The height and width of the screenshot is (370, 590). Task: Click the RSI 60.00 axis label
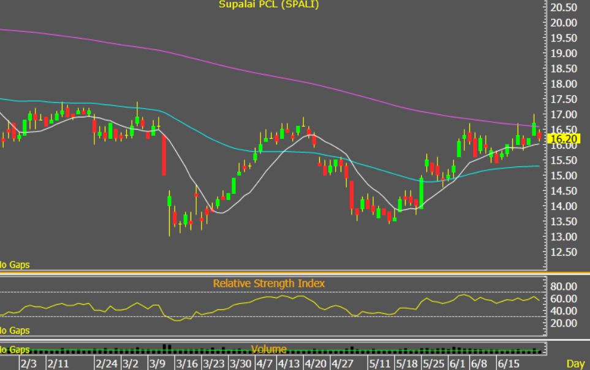click(564, 298)
